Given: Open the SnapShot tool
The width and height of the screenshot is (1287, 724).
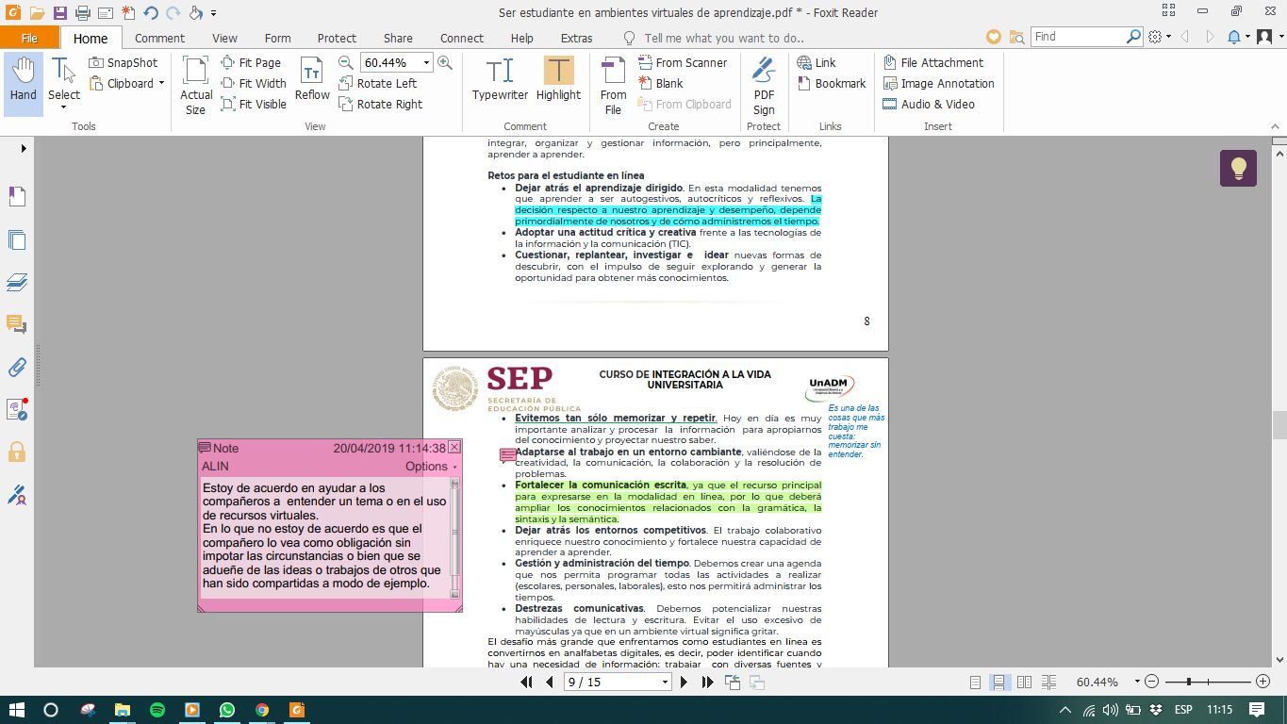Looking at the screenshot, I should point(124,62).
